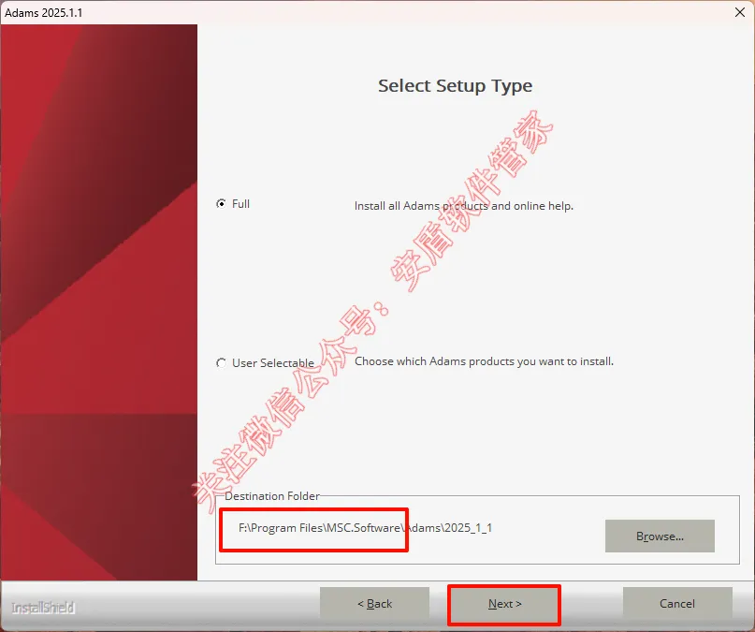Click the 'Install all Adams products and online help.' description
Image resolution: width=755 pixels, height=632 pixels.
464,206
